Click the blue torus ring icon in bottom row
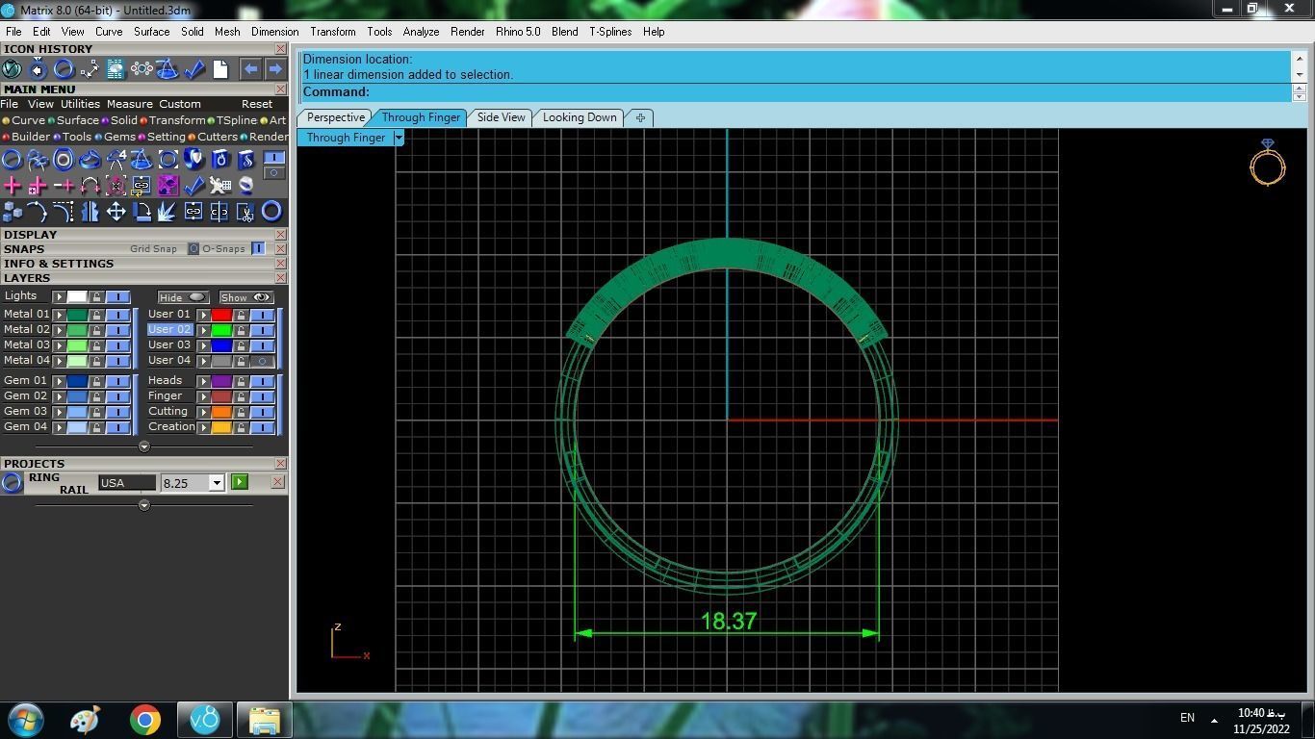The width and height of the screenshot is (1315, 739). 271,212
